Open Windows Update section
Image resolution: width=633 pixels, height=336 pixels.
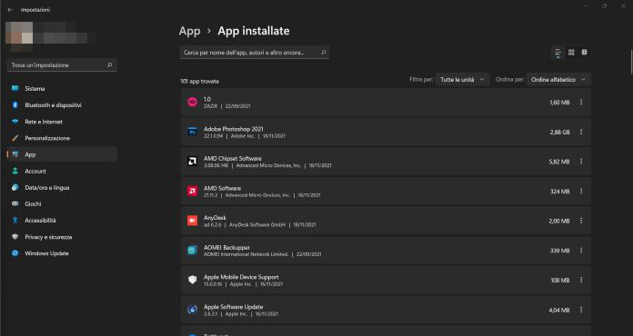(62, 253)
